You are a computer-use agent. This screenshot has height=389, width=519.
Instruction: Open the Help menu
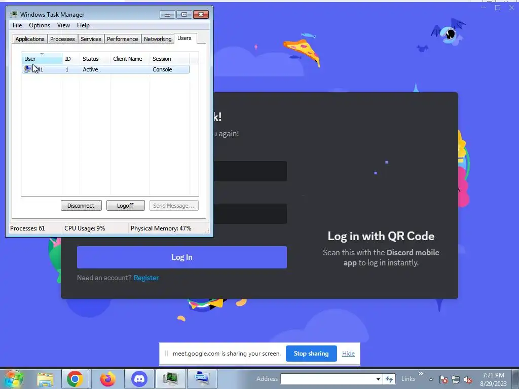[x=83, y=25]
